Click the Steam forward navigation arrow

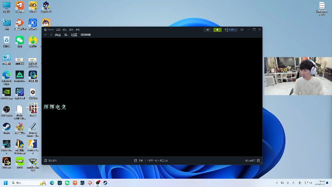click(51, 35)
